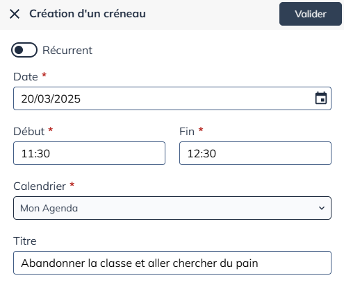Select the Fin time field 12:30
The image size is (344, 287).
point(255,153)
